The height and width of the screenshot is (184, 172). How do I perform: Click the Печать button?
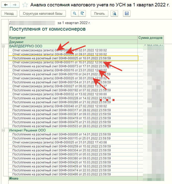click(99, 14)
